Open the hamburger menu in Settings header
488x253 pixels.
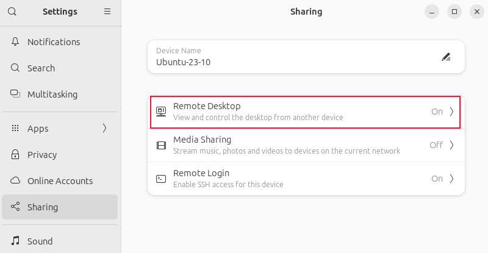pos(107,12)
